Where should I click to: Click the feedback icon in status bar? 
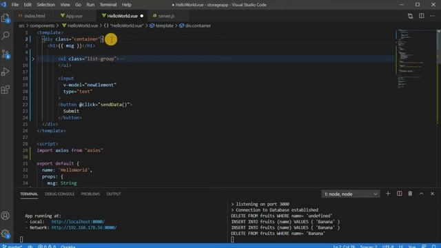(424, 246)
